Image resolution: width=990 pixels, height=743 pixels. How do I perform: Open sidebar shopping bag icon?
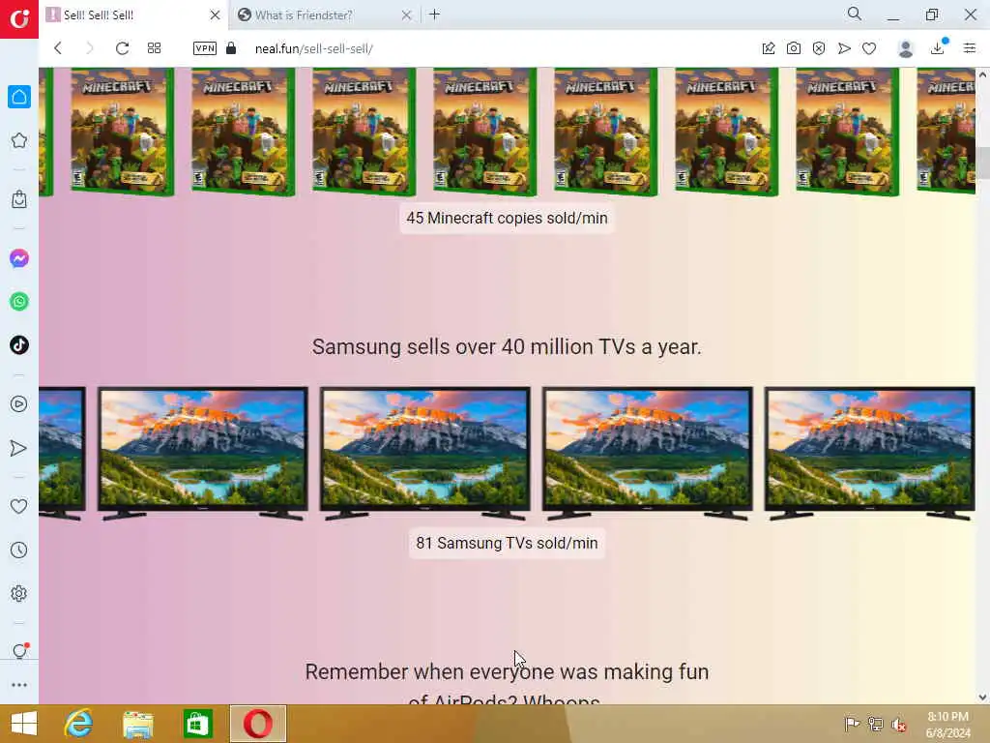tap(19, 199)
